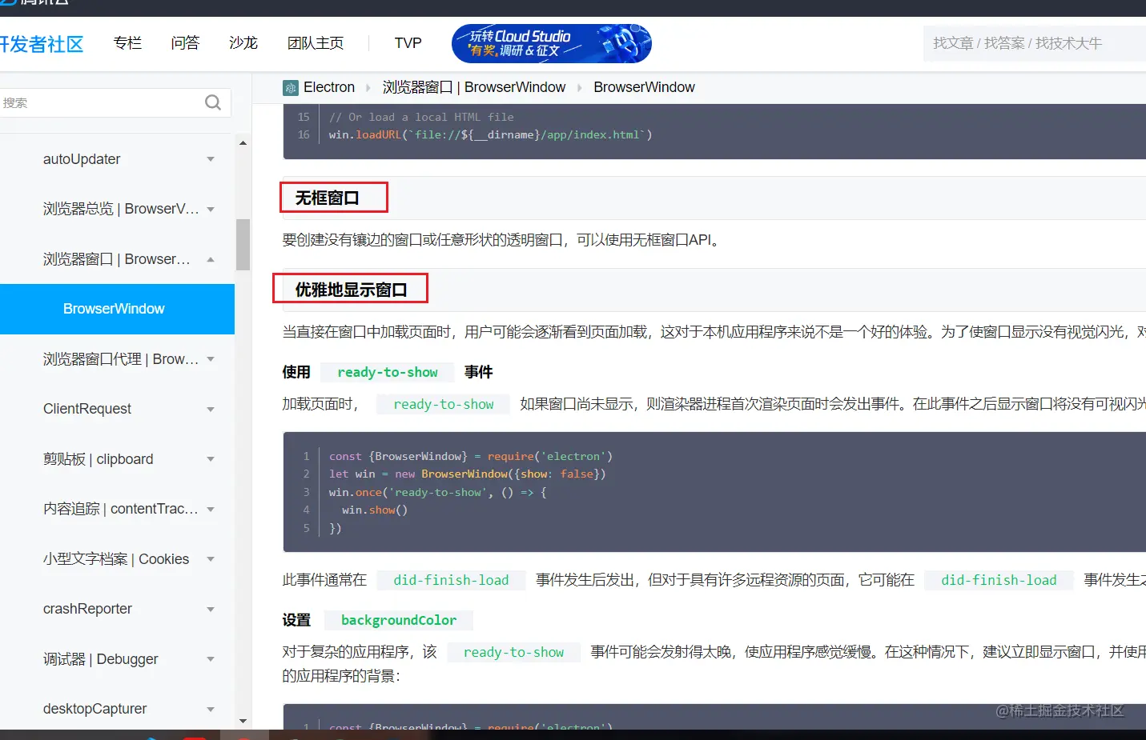Expand the 浏览器总览 BrowserView section arrow
The height and width of the screenshot is (740, 1146).
coord(211,210)
